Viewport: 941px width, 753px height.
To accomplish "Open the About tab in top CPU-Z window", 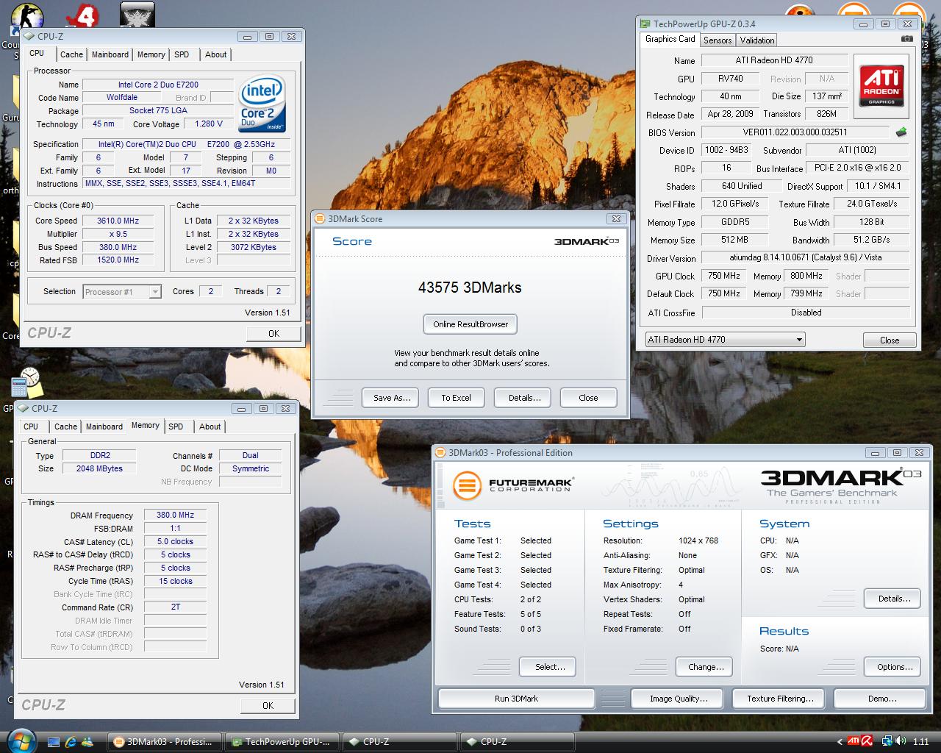I will pyautogui.click(x=215, y=54).
